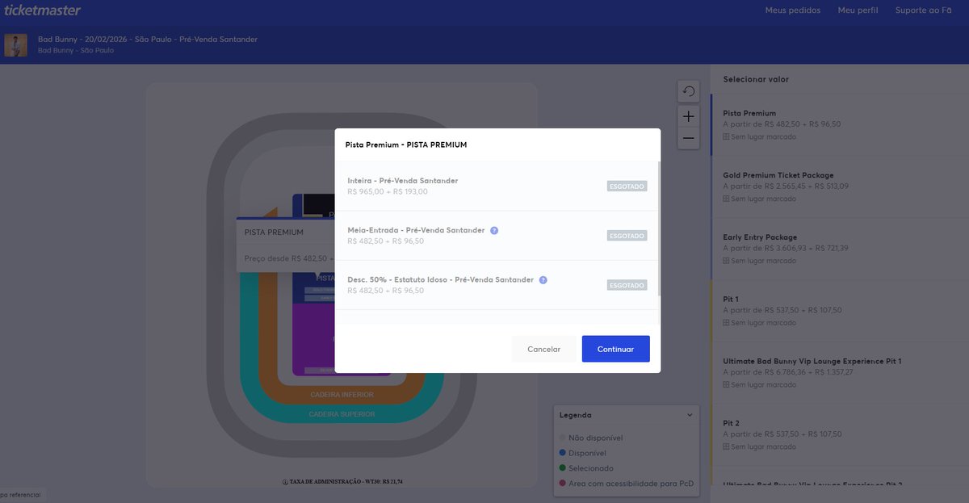Click ESGOTADO badge on Meia-Entrada row
This screenshot has width=969, height=503.
[x=627, y=236]
